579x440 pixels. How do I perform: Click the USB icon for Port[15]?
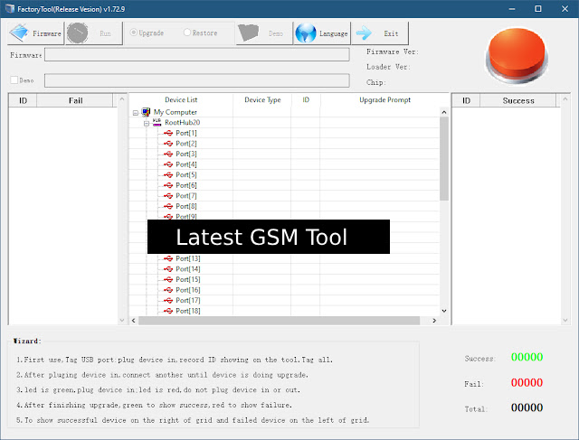(168, 279)
